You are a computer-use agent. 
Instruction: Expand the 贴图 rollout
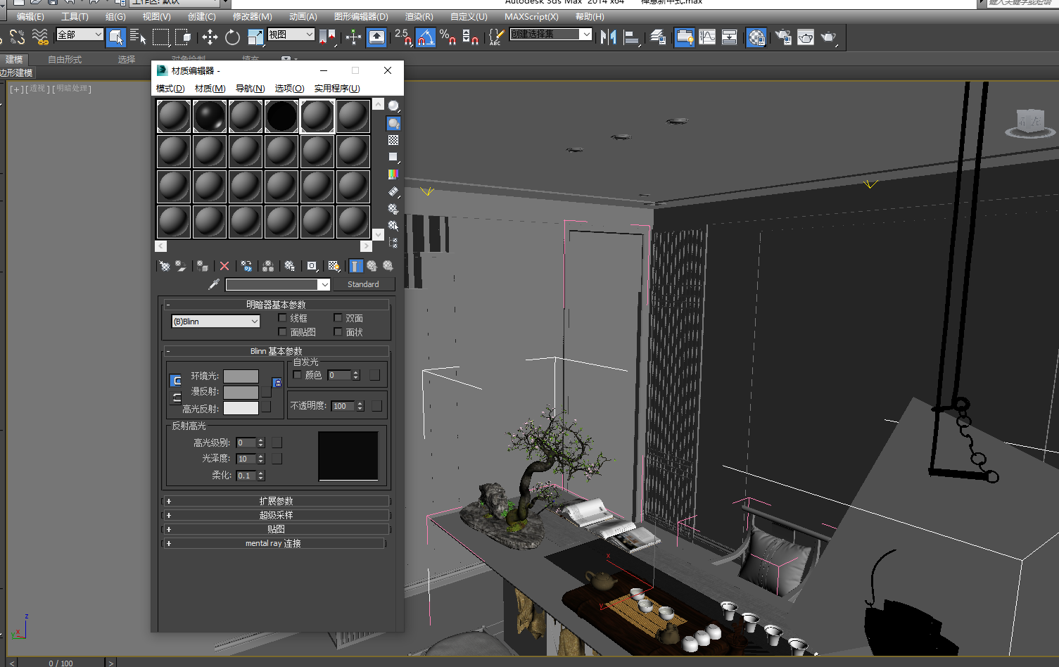[276, 529]
